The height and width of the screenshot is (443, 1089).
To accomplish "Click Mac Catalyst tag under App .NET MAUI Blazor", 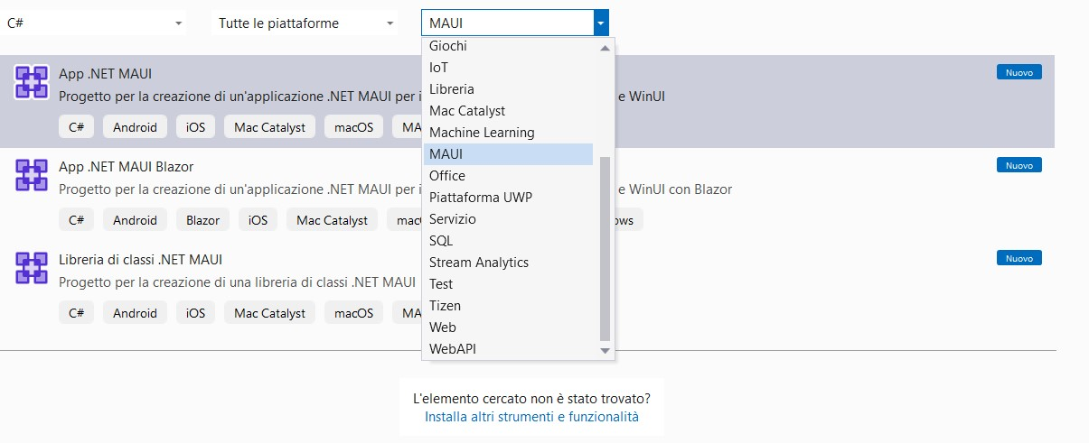I will 333,220.
